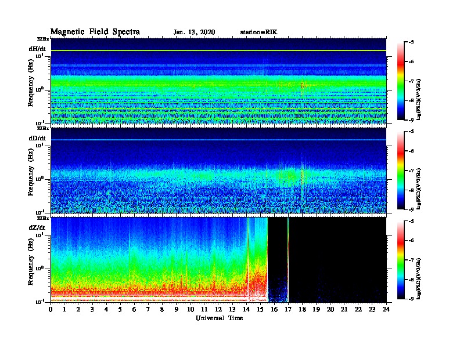Click the "17" hour tick label
Image resolution: width=460 pixels, height=355 pixels.
tap(288, 309)
